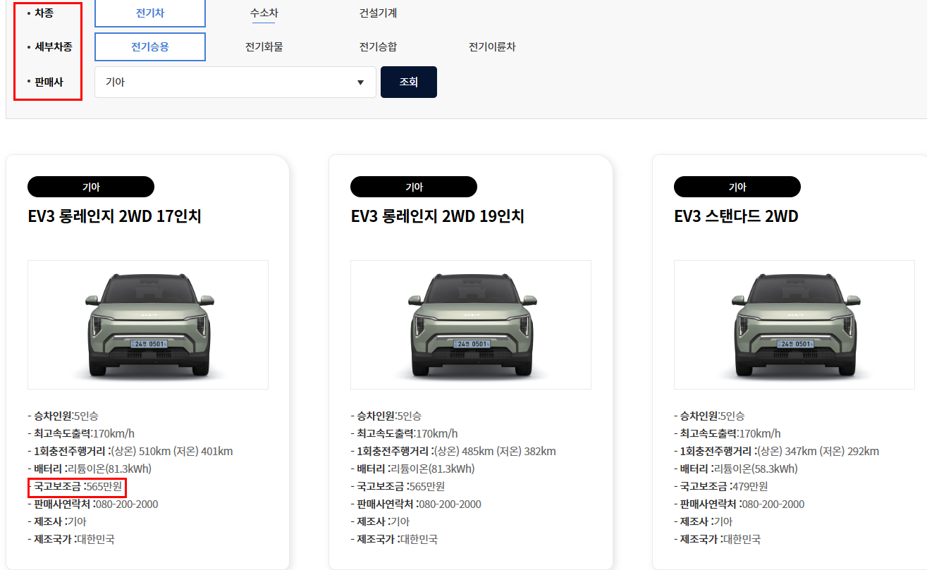Click 최고속도출력 170km/h on 스탠다드 card
This screenshot has width=927, height=570.
click(x=728, y=433)
